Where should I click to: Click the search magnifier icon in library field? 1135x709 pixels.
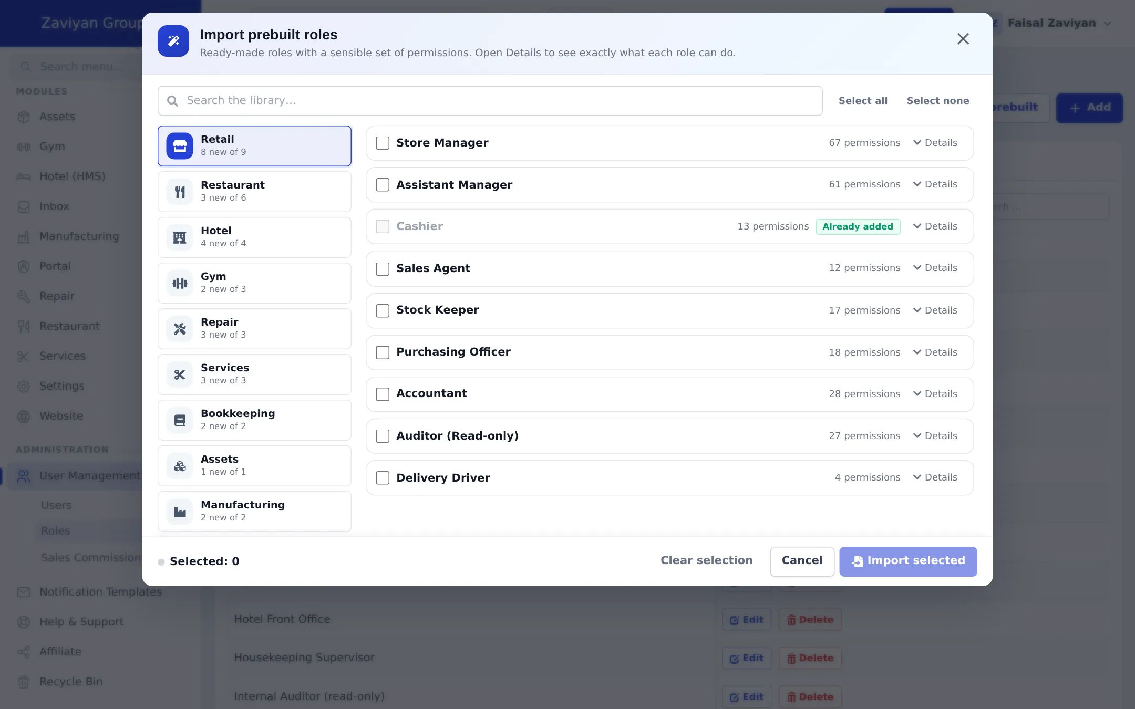172,101
